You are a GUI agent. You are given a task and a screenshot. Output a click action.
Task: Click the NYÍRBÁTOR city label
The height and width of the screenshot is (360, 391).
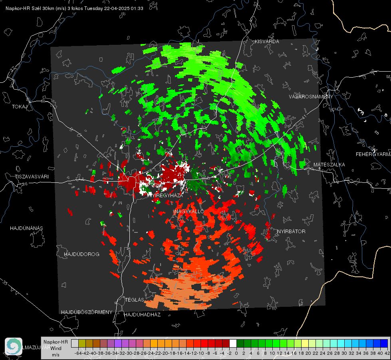pyautogui.click(x=291, y=231)
